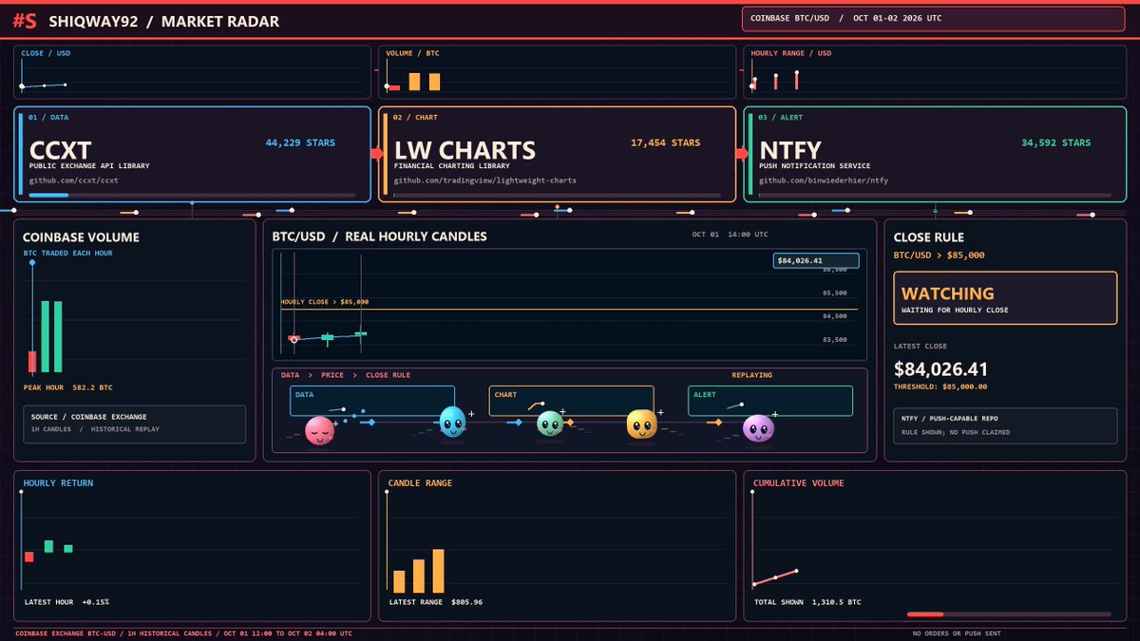Click the COINBASE VOLUME panel heading
The image size is (1140, 641).
coord(81,237)
